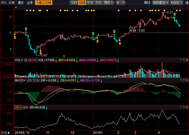The height and width of the screenshot is (135, 189).
Task: Switch to 日线 daily chart period
Action: pos(82,3)
